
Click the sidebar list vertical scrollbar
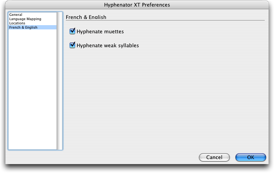[60, 81]
